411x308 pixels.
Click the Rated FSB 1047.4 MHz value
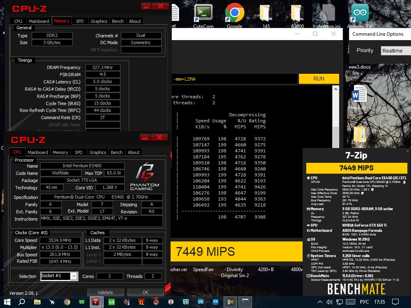[60, 261]
